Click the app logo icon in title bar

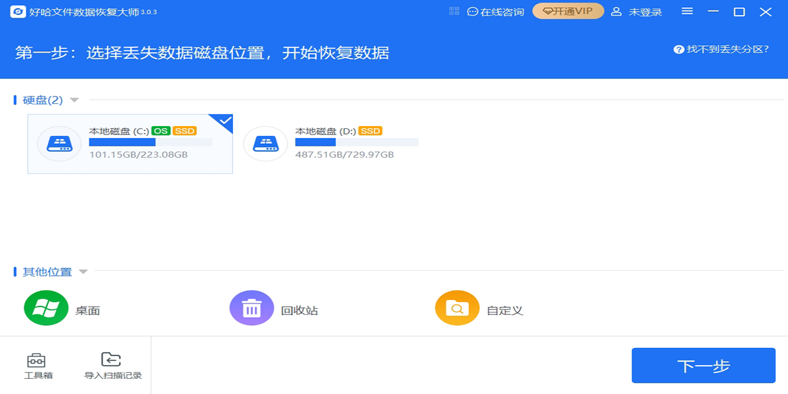click(18, 12)
